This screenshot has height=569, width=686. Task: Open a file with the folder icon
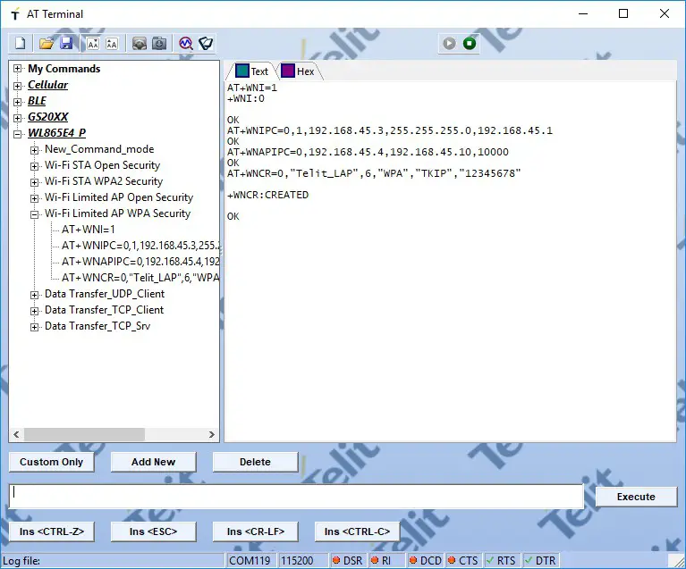tap(46, 43)
